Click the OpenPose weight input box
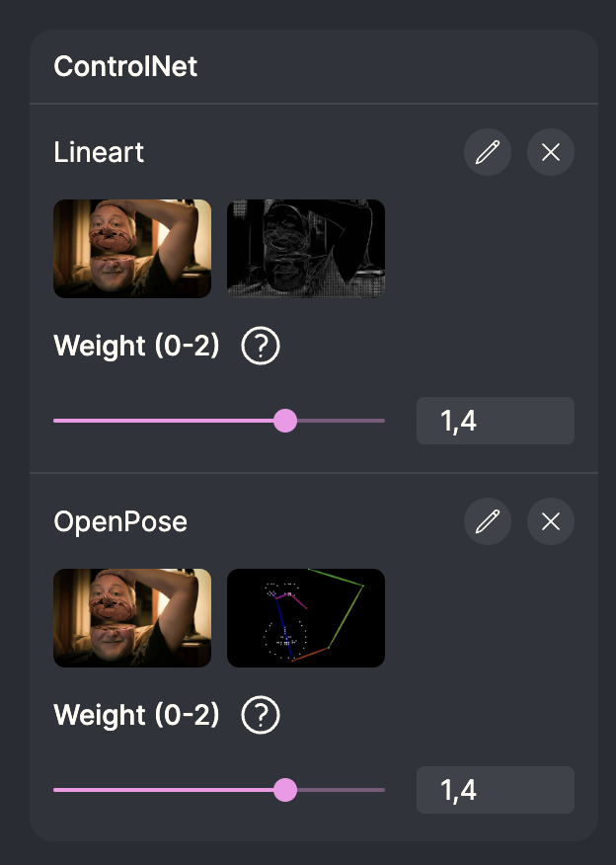The width and height of the screenshot is (616, 865). pyautogui.click(x=495, y=789)
